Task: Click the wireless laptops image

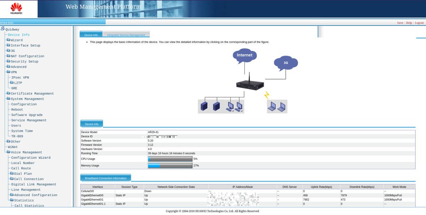Action: coord(277,106)
